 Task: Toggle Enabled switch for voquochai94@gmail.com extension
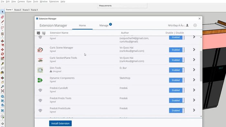pos(177,37)
